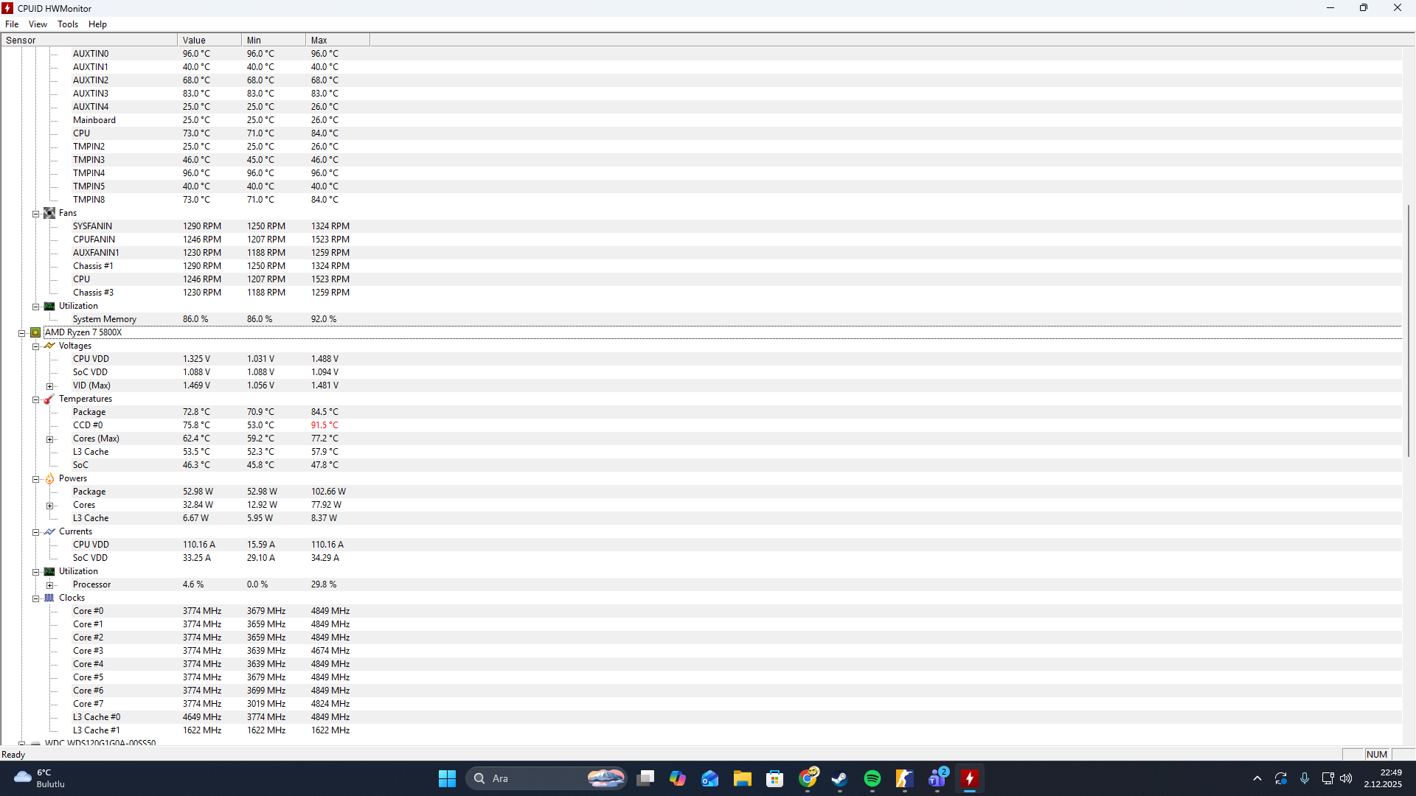The width and height of the screenshot is (1416, 796).
Task: Open Task View from the taskbar
Action: [645, 778]
